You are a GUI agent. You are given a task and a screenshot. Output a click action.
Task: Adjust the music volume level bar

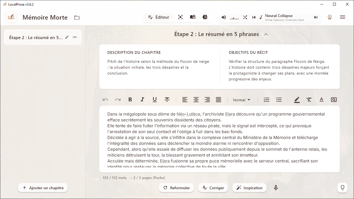[x=234, y=18]
